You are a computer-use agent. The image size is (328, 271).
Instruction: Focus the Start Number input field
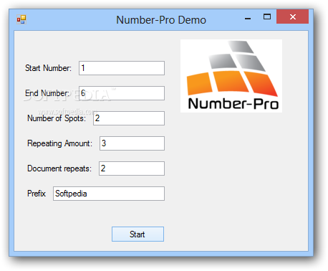point(122,68)
